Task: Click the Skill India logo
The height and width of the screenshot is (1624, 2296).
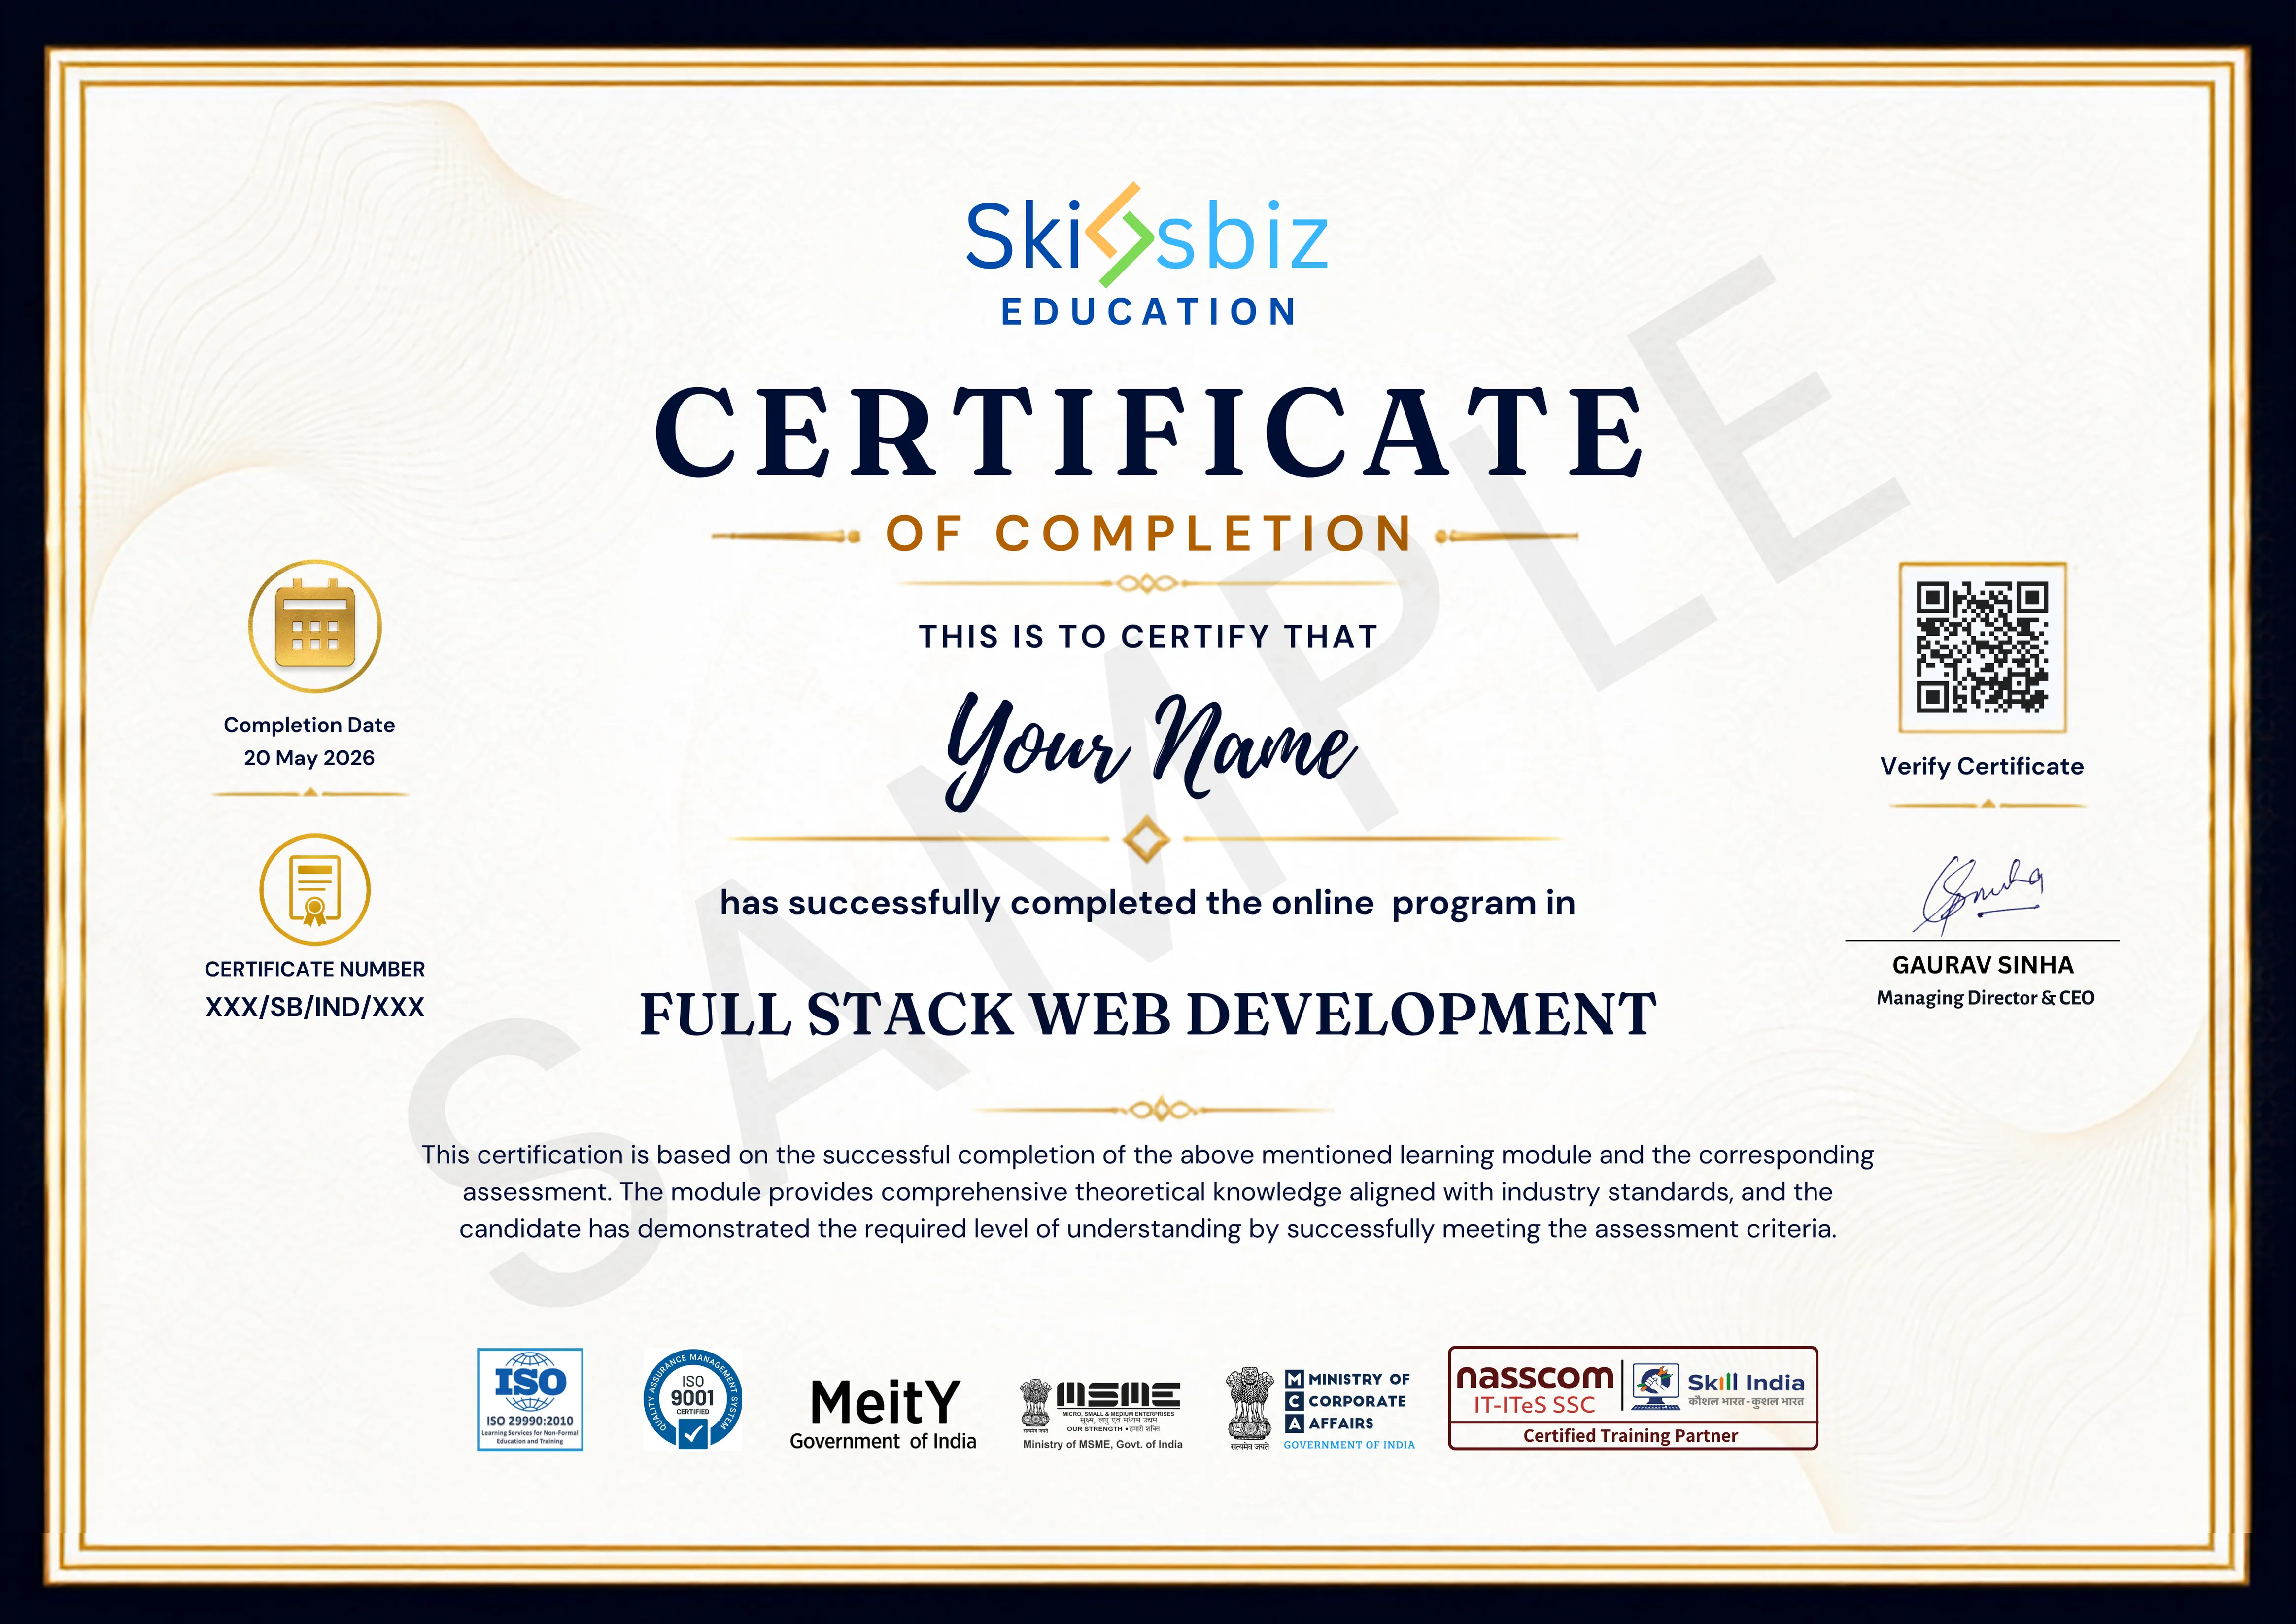Action: [1718, 1388]
